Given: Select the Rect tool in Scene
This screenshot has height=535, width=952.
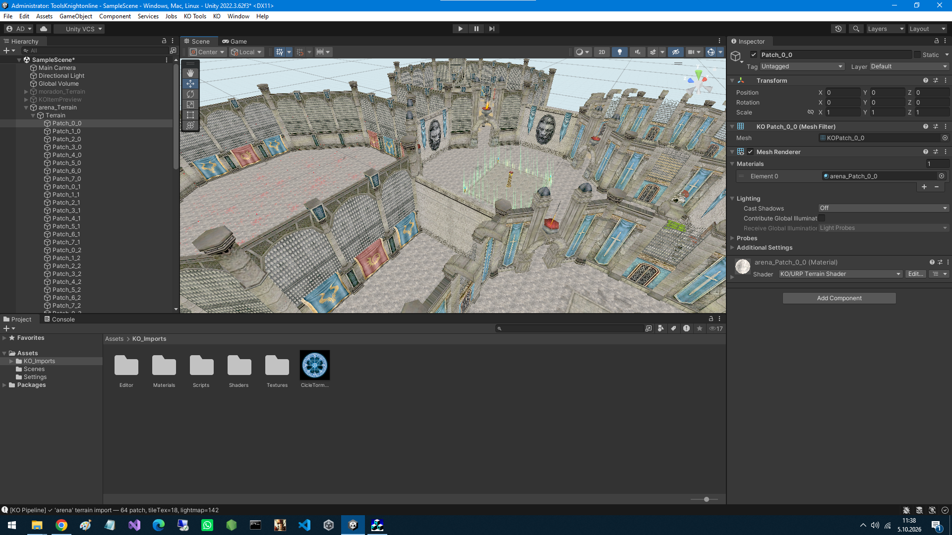Looking at the screenshot, I should click(190, 115).
